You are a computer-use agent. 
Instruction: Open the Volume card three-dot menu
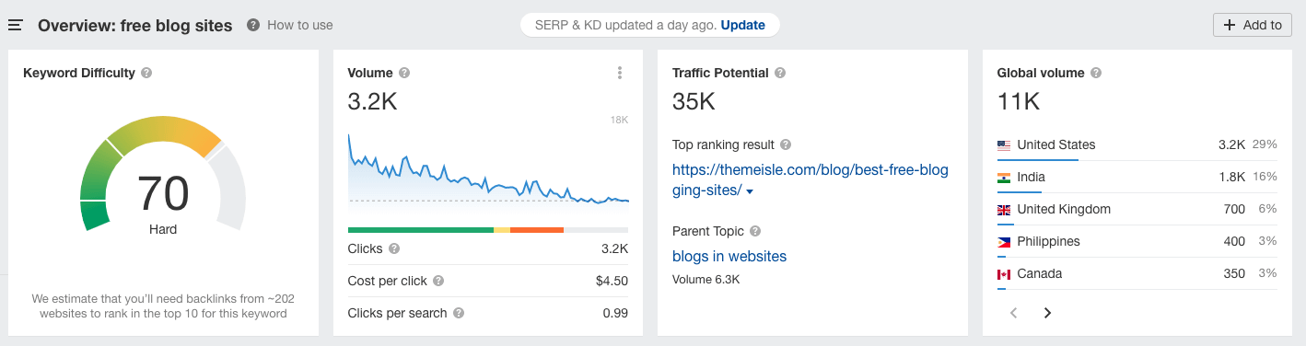(620, 73)
